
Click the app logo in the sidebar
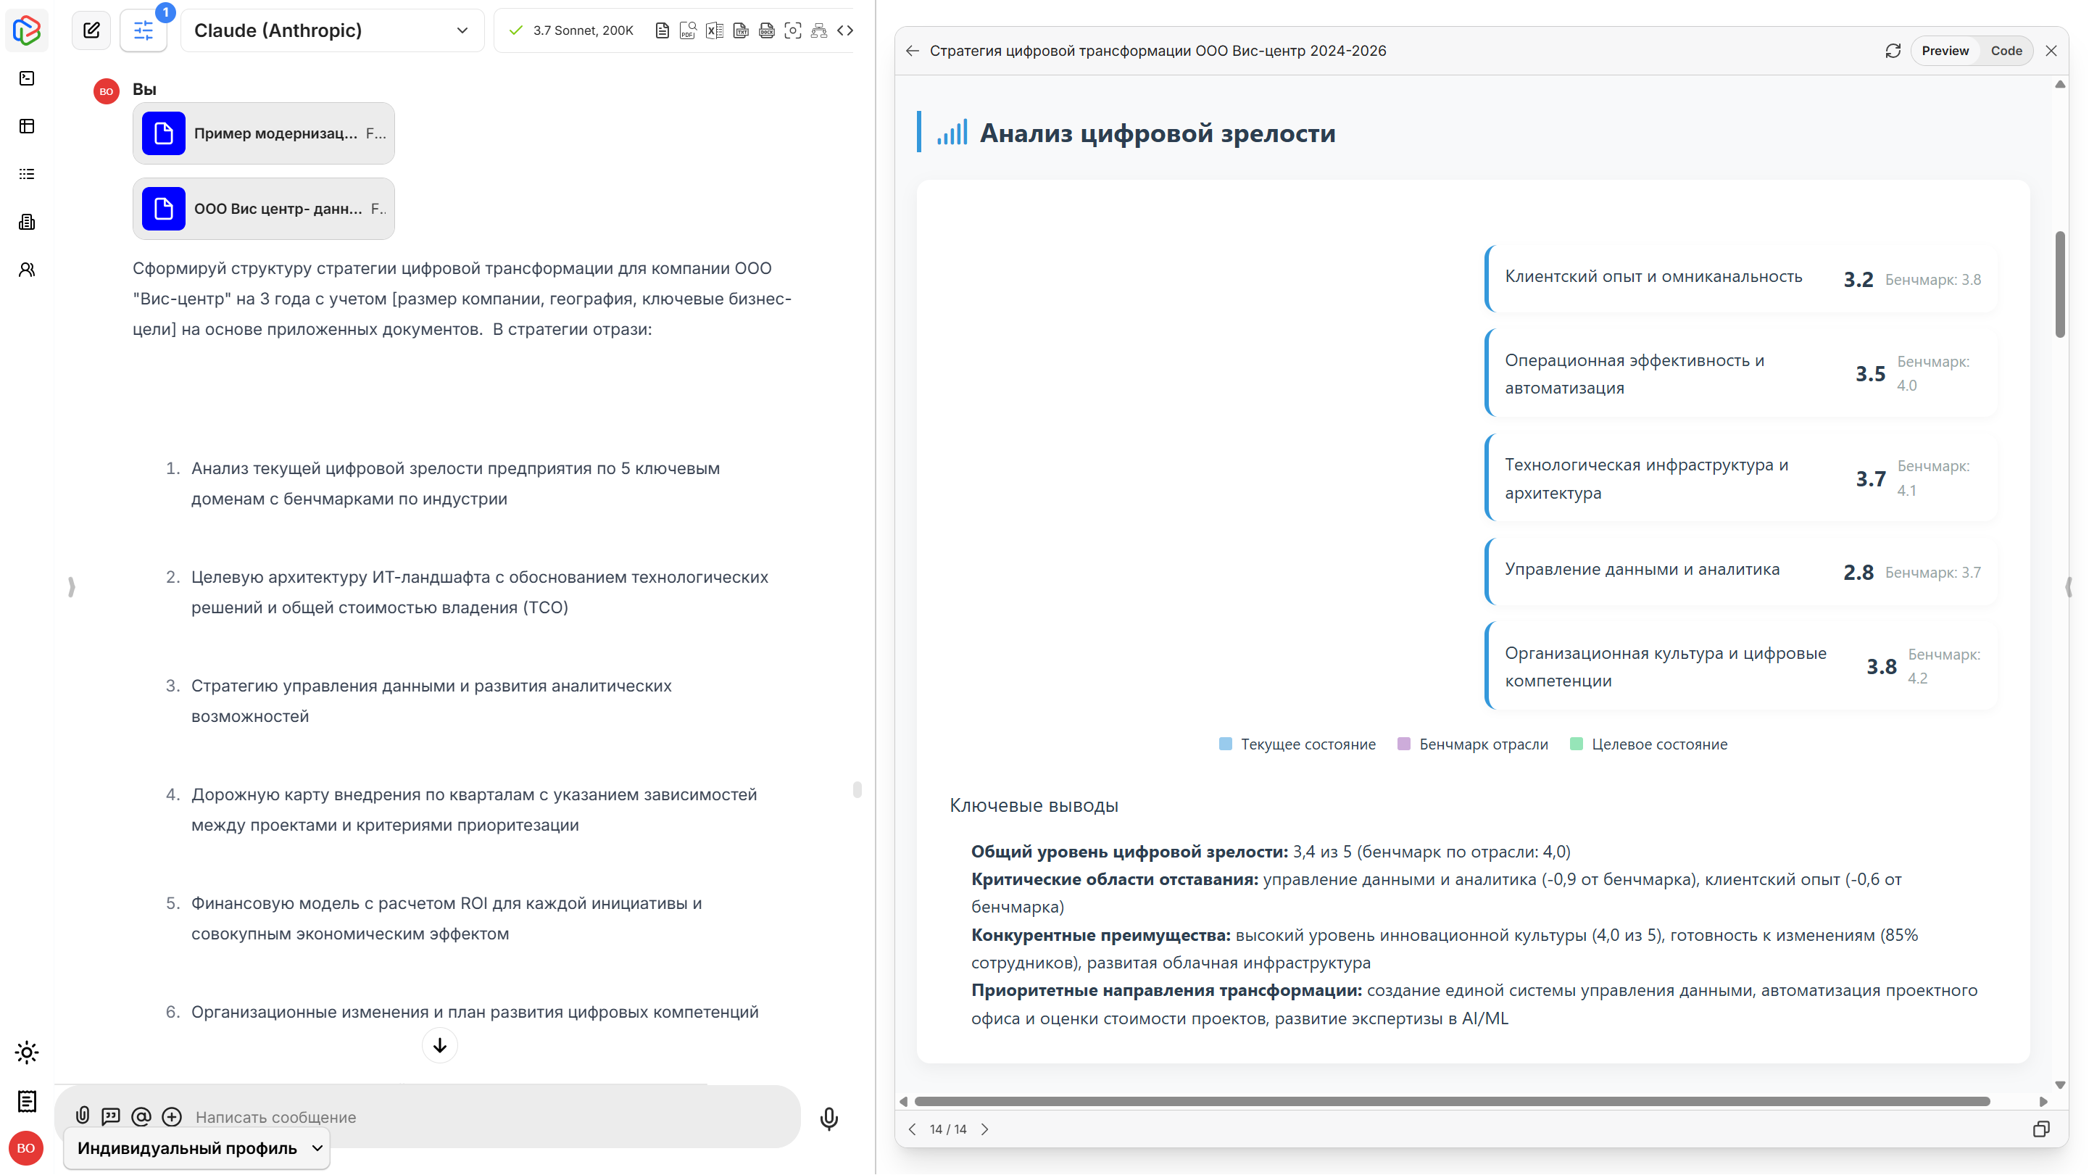pyautogui.click(x=27, y=31)
